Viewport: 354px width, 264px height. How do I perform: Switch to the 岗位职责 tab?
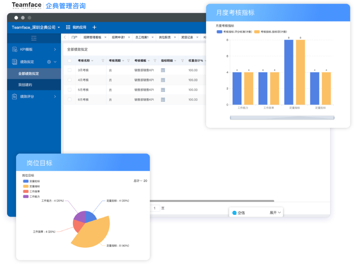(165, 38)
